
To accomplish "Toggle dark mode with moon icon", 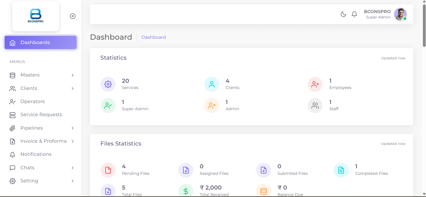I will (x=343, y=14).
